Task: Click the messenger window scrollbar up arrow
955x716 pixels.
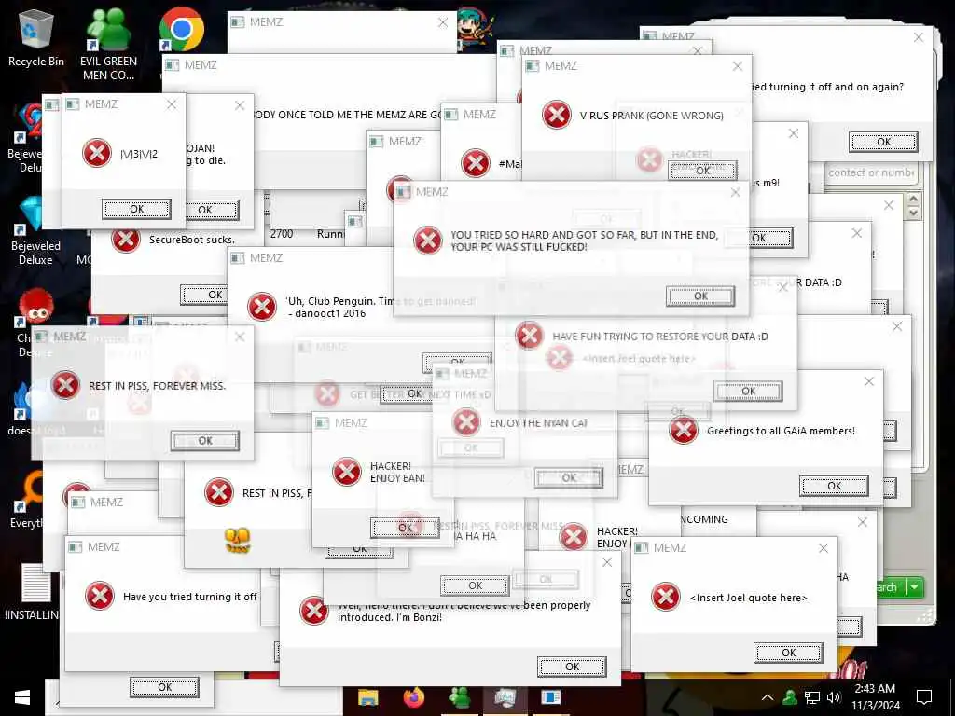Action: 913,199
